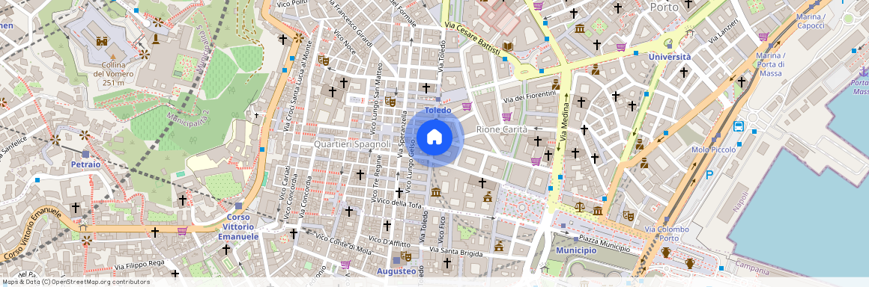The width and height of the screenshot is (869, 287).
Task: Select the Marina / Porta di Massa label
Action: [771, 65]
